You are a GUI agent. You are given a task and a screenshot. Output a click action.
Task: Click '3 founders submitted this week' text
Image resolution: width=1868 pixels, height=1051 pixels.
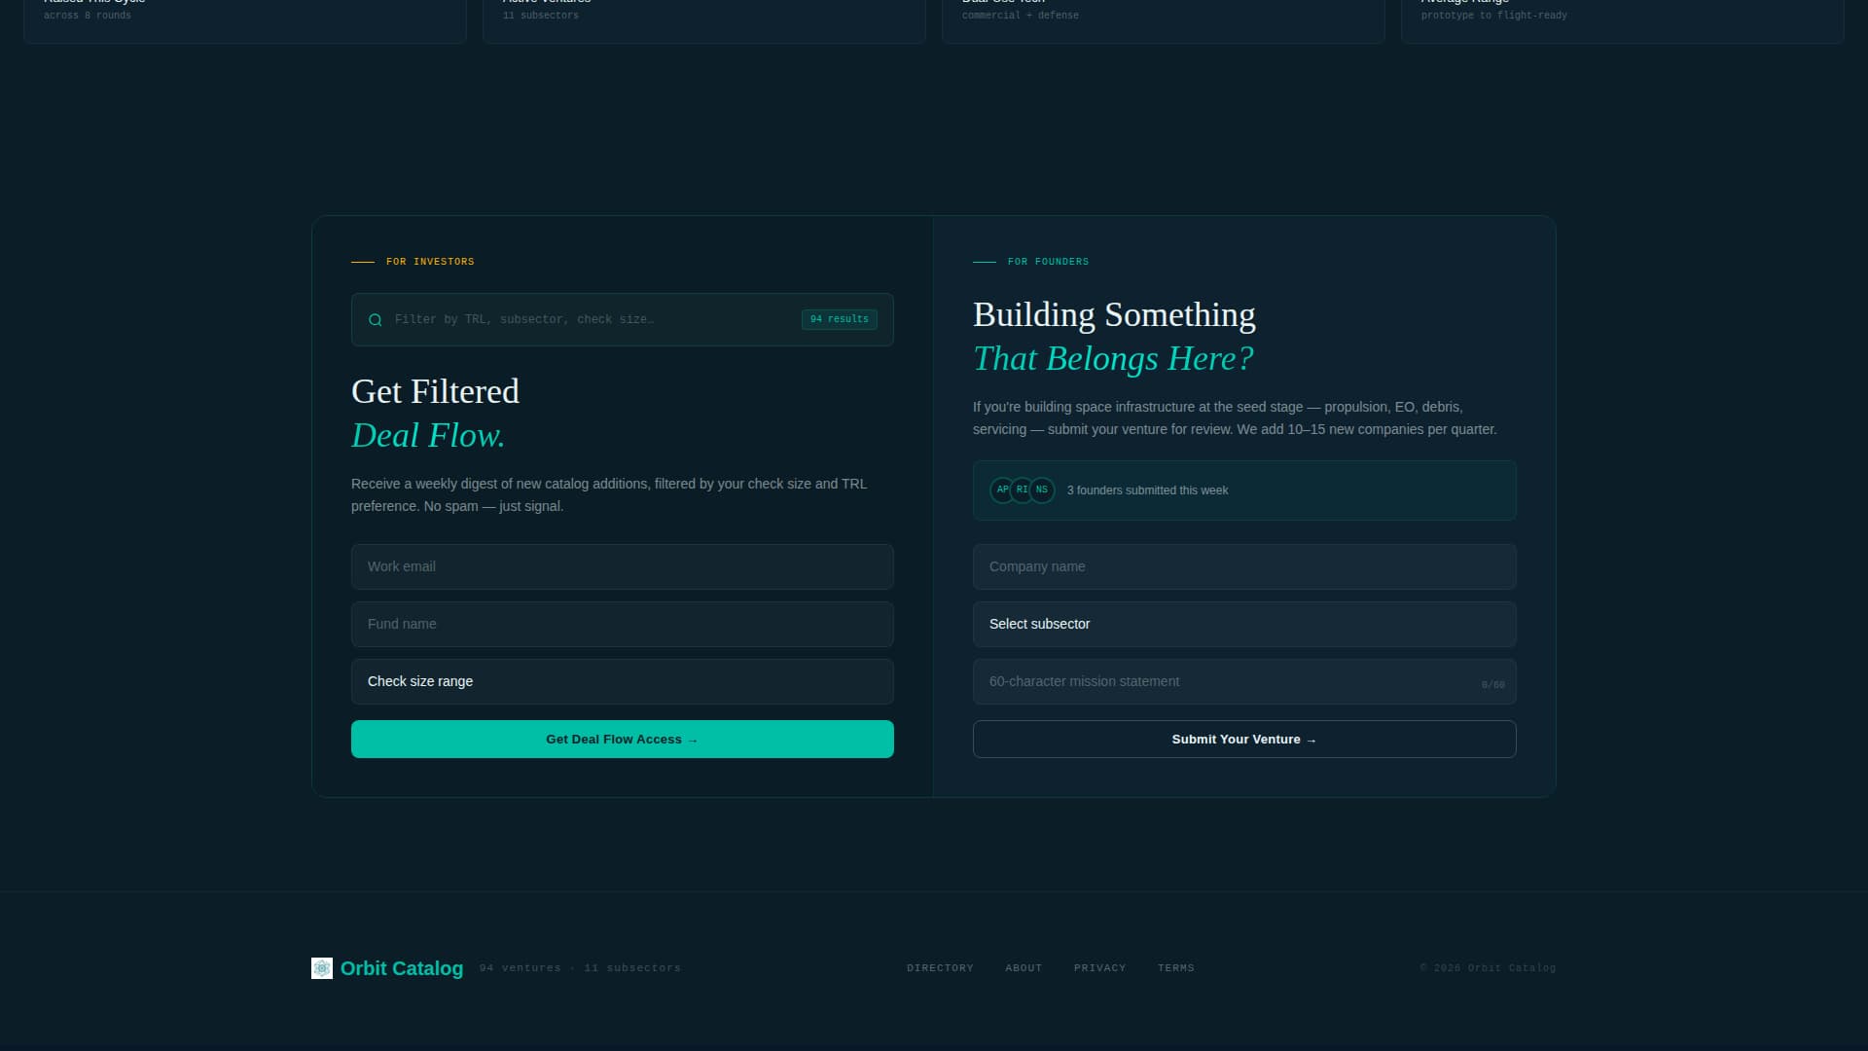pyautogui.click(x=1147, y=490)
